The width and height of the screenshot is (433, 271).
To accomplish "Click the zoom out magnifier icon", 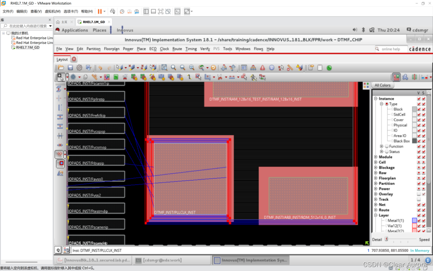I will 182,68.
